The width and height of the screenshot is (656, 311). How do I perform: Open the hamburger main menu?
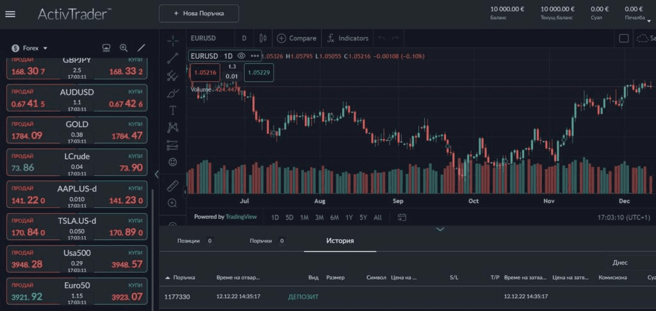(x=10, y=13)
